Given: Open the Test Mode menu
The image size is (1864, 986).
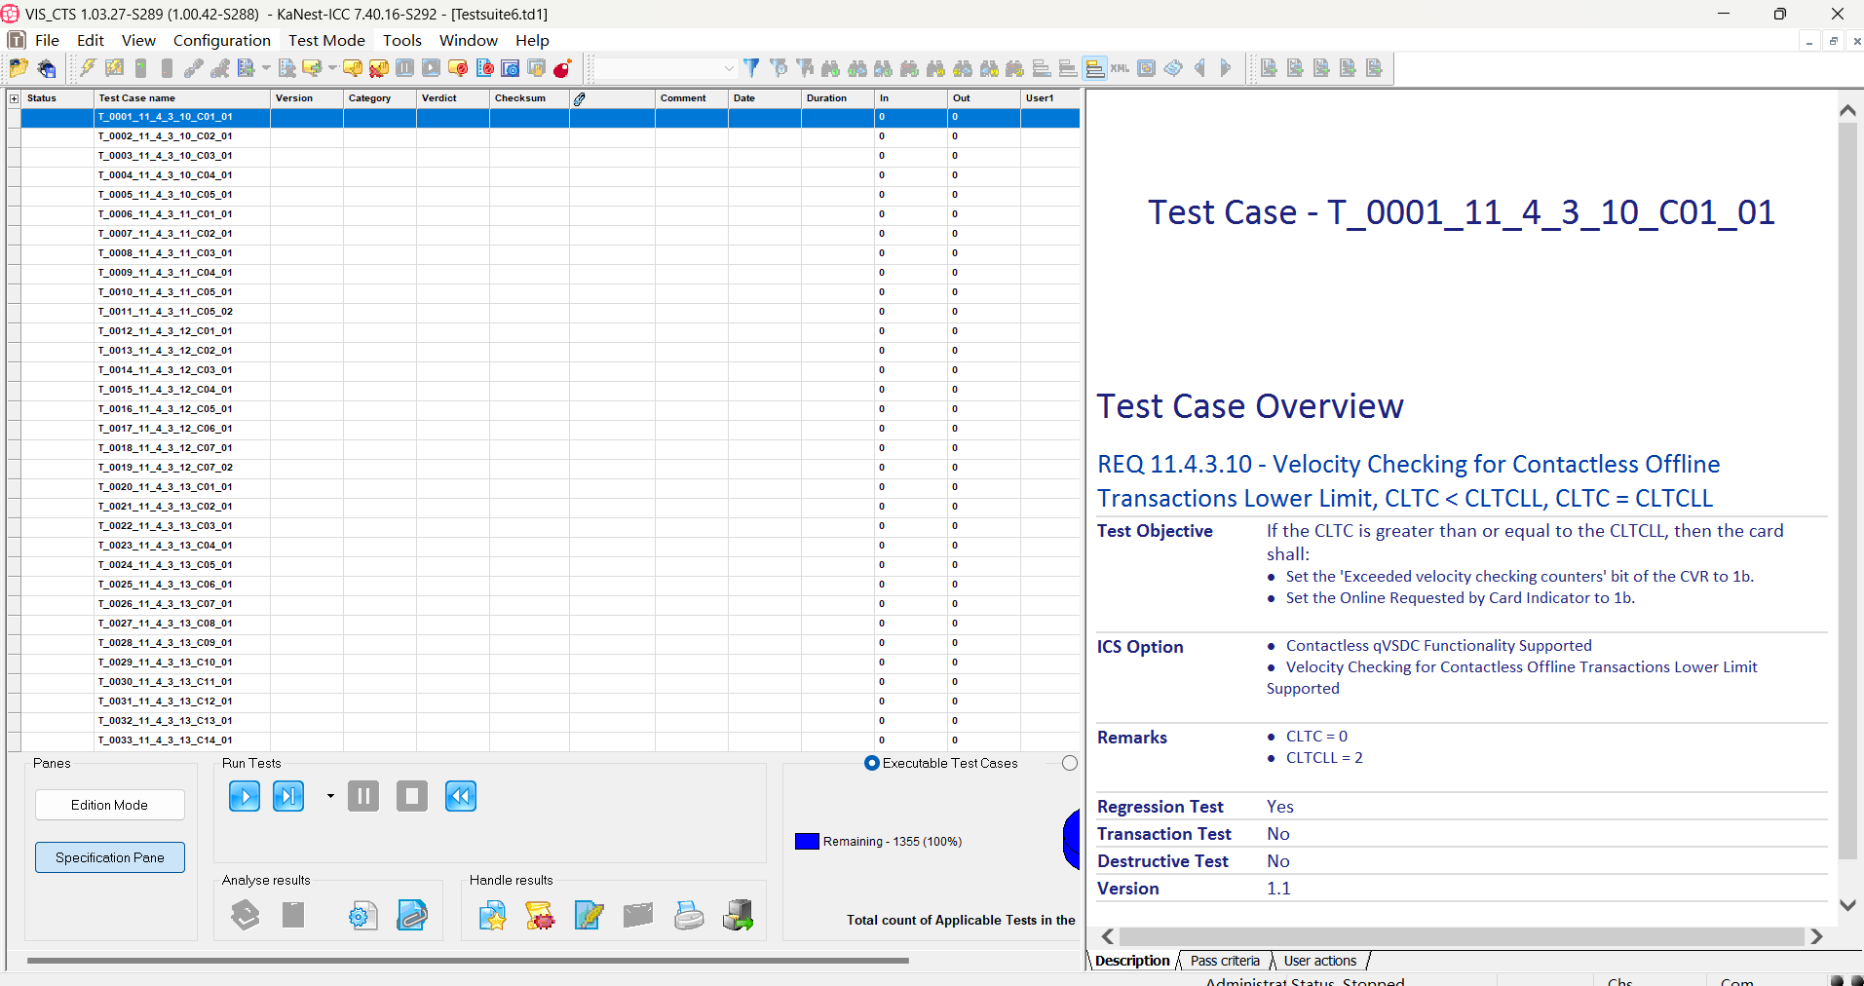Looking at the screenshot, I should [326, 40].
